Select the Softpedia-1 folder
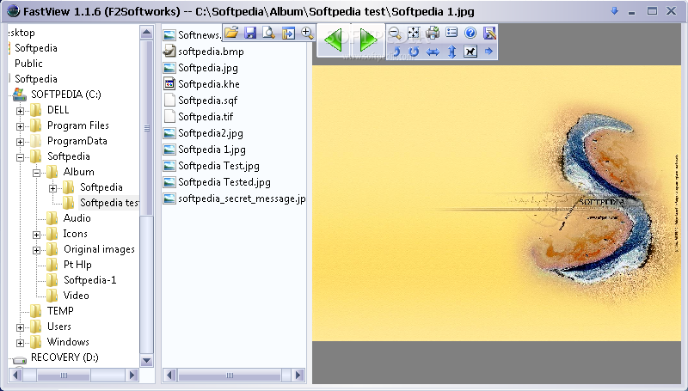Viewport: 688px width, 391px height. pyautogui.click(x=90, y=279)
